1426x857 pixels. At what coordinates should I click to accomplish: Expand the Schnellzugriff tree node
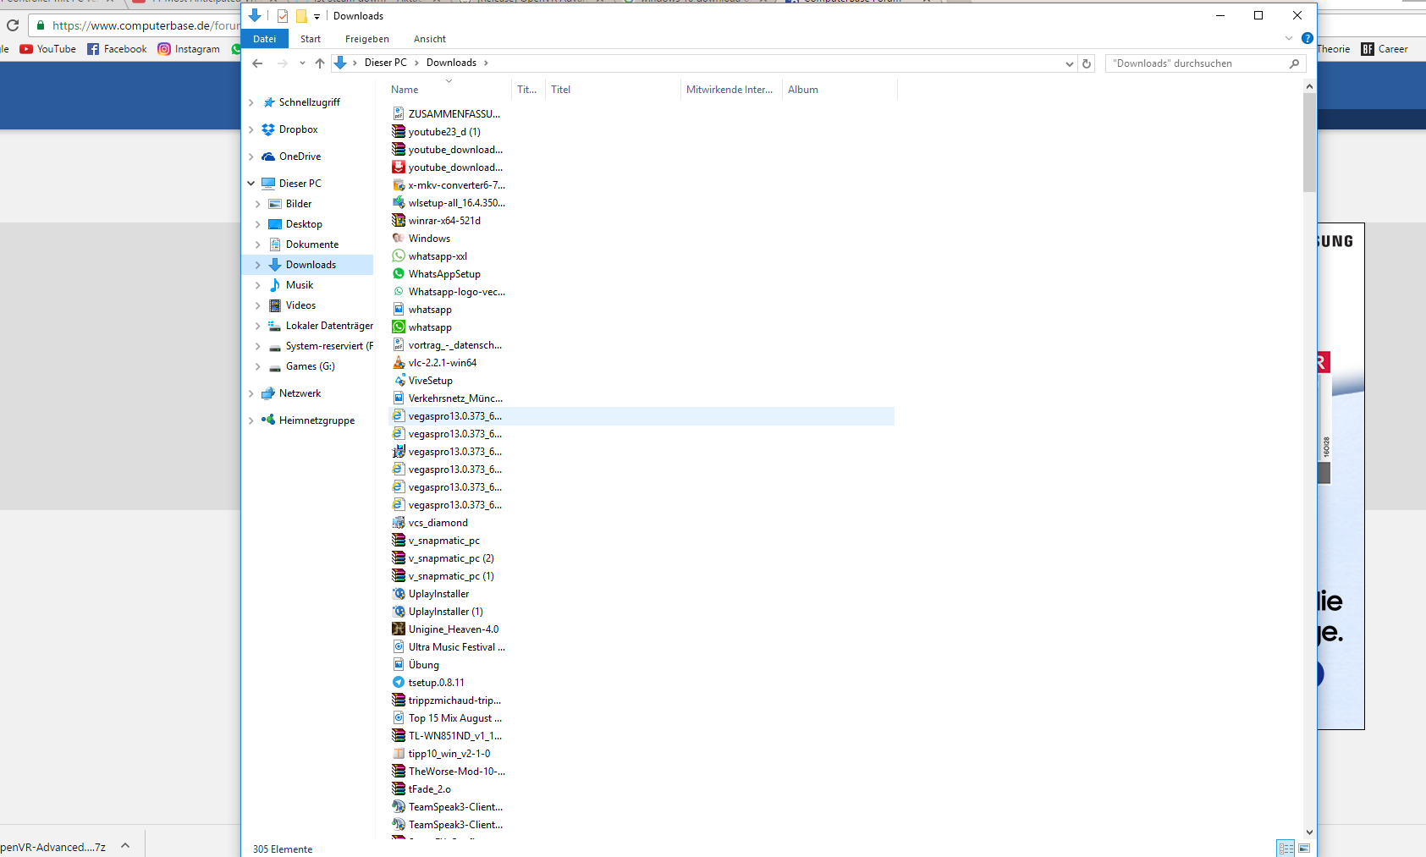point(251,102)
